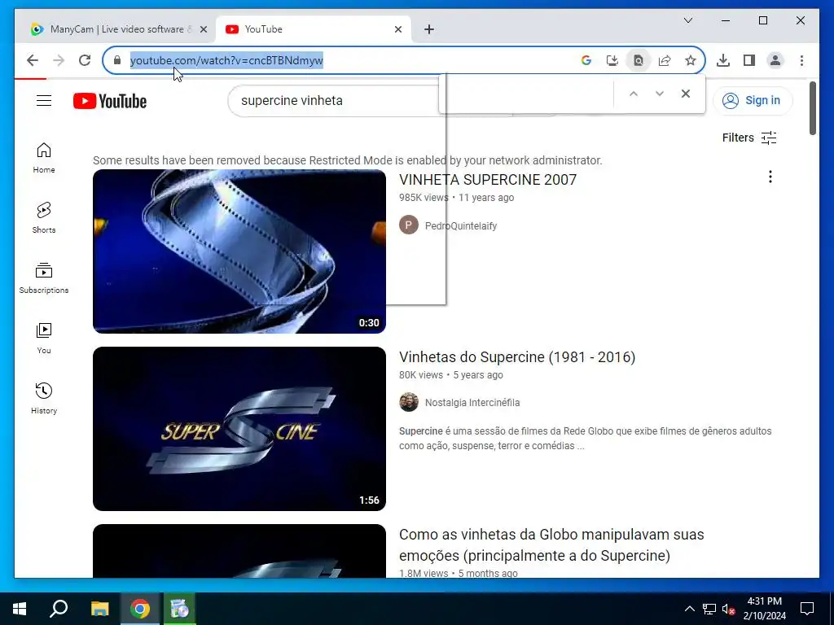The height and width of the screenshot is (625, 834).
Task: Click the muted volume tray icon
Action: (728, 609)
